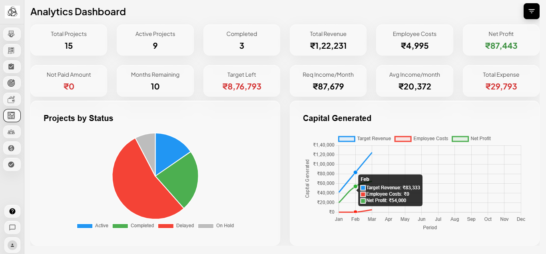Select the team members icon in the sidebar
The width and height of the screenshot is (546, 254).
tap(12, 132)
